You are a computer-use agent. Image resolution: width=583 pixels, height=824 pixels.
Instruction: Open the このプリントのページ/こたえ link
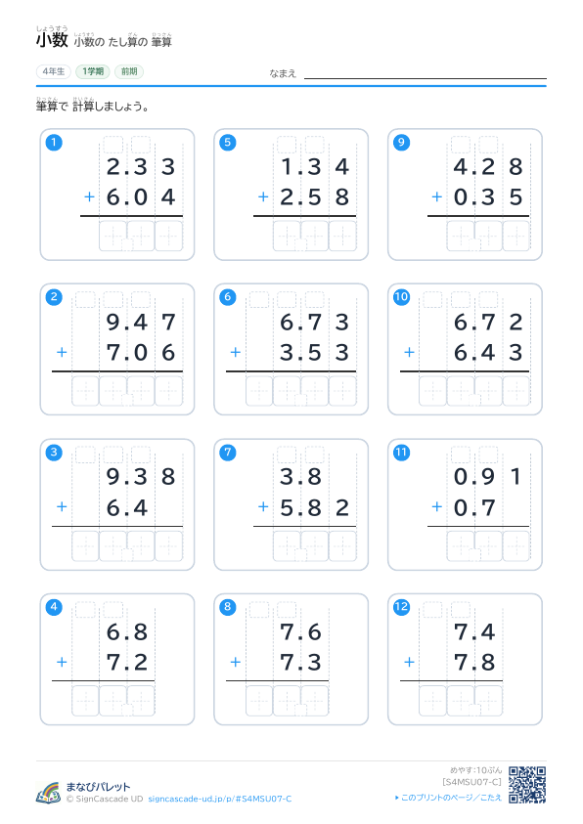(x=448, y=798)
